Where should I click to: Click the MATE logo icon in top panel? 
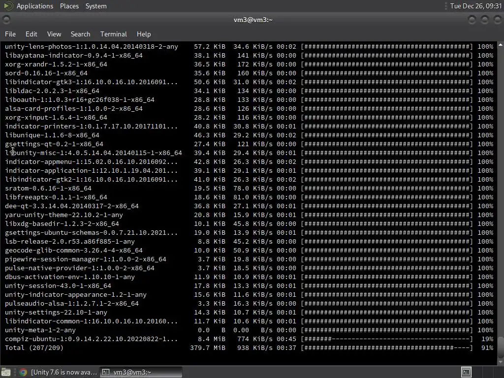(x=8, y=6)
